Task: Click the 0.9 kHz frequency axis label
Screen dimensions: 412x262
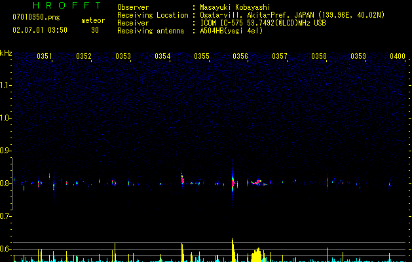Action: point(5,151)
